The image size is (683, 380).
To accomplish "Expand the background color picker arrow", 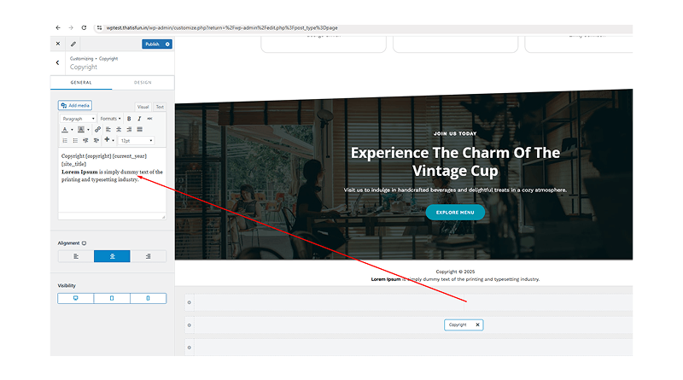I will pyautogui.click(x=88, y=130).
